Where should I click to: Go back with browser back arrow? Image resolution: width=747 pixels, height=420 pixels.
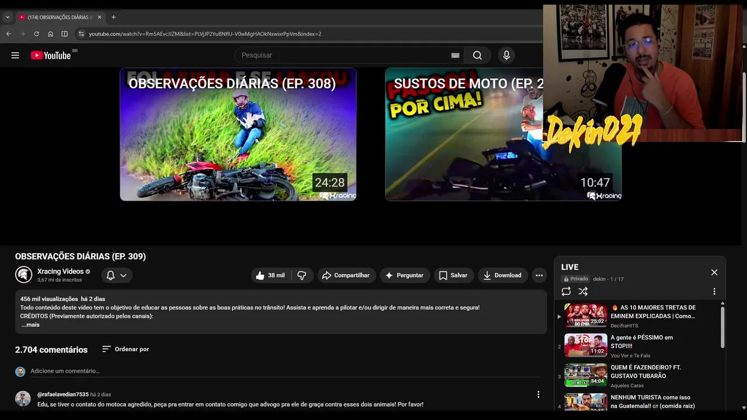tap(9, 34)
